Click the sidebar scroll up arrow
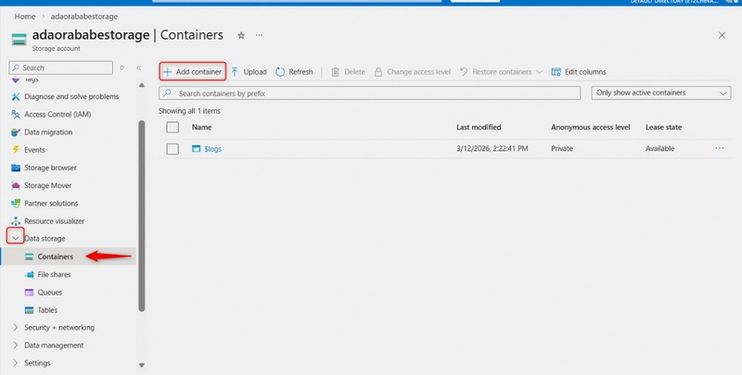This screenshot has height=375, width=742. click(142, 85)
